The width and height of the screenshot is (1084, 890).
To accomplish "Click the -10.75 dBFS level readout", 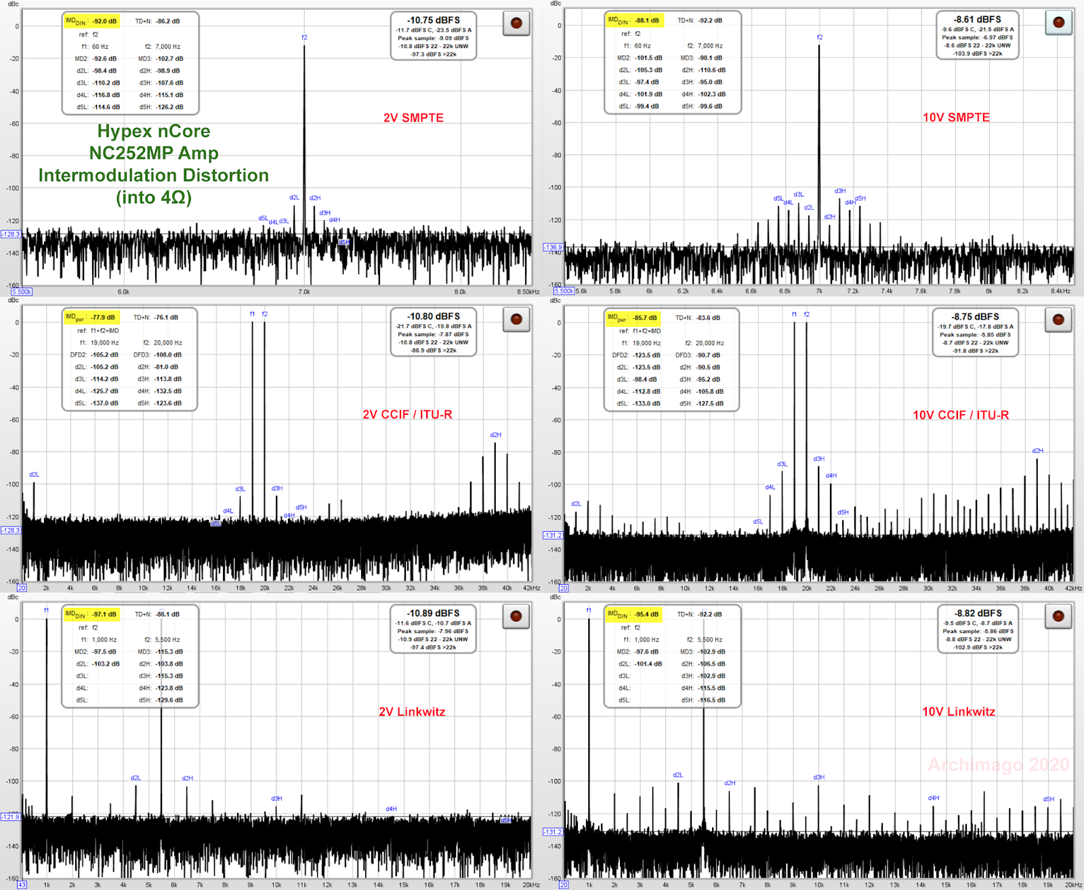I will (434, 20).
